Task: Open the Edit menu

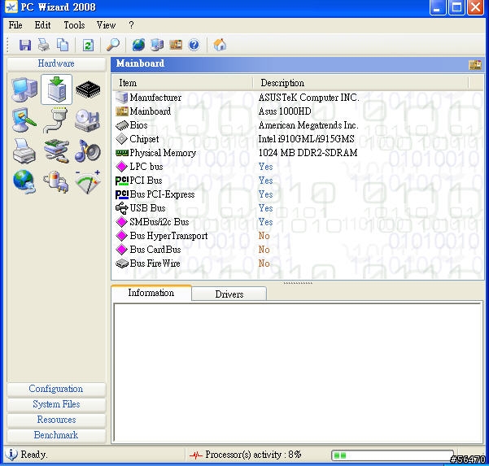Action: point(42,25)
